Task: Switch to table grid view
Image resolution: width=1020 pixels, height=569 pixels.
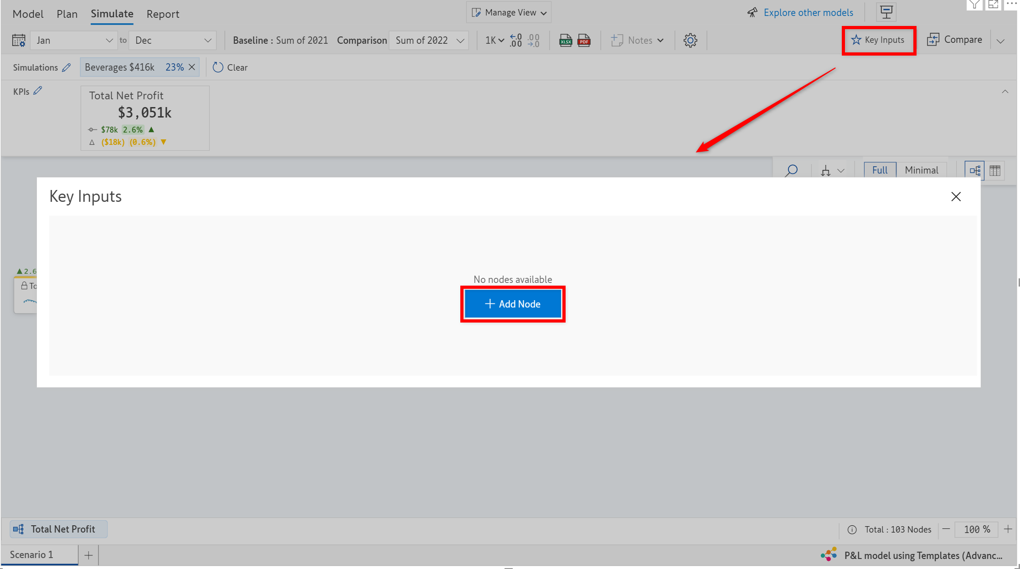Action: tap(995, 170)
